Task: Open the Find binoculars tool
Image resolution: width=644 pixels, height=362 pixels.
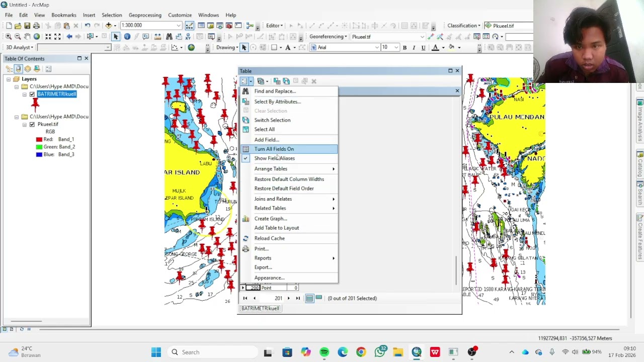Action: (169, 37)
